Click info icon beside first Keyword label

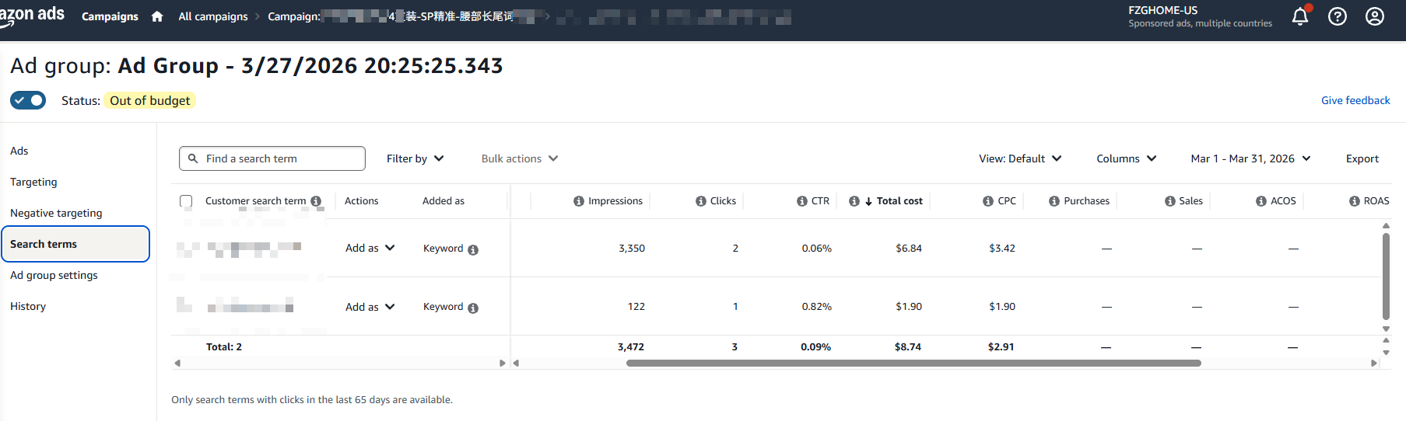(x=473, y=250)
